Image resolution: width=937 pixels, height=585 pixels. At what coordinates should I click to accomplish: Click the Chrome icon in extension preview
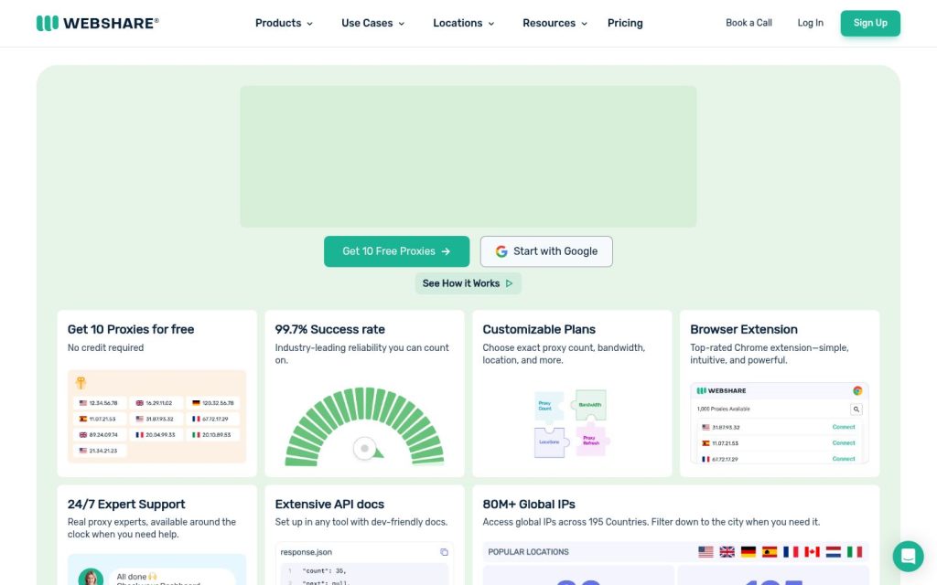coord(857,391)
